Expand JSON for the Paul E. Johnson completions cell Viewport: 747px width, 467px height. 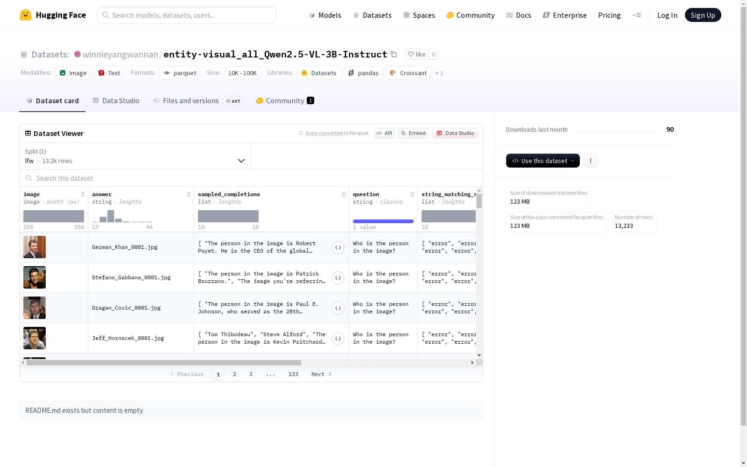338,308
